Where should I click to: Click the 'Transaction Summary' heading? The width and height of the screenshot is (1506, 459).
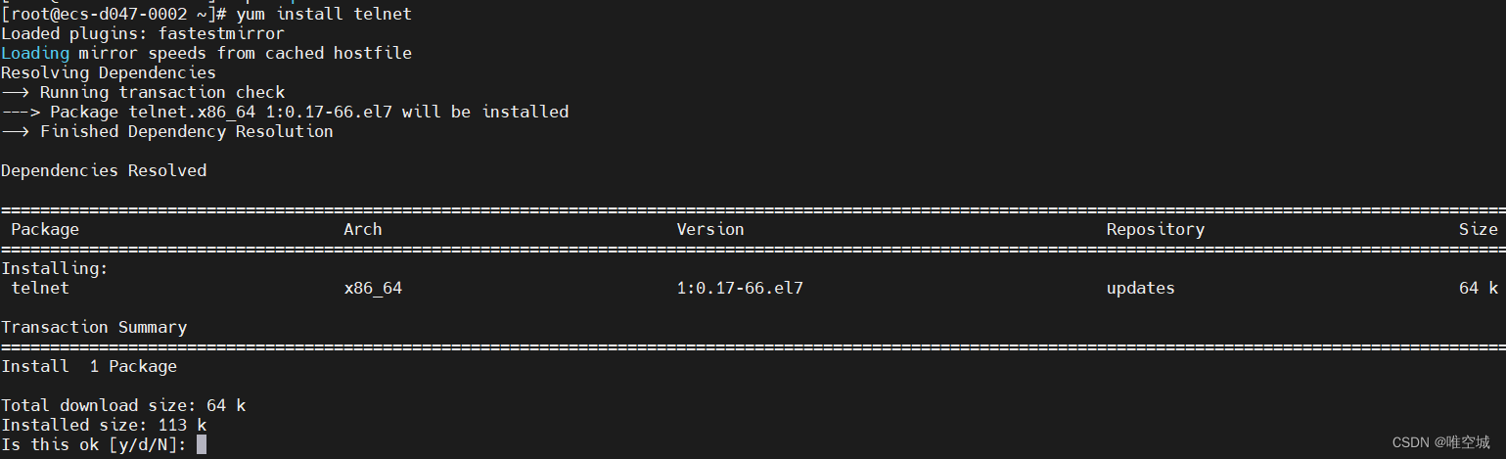click(94, 327)
